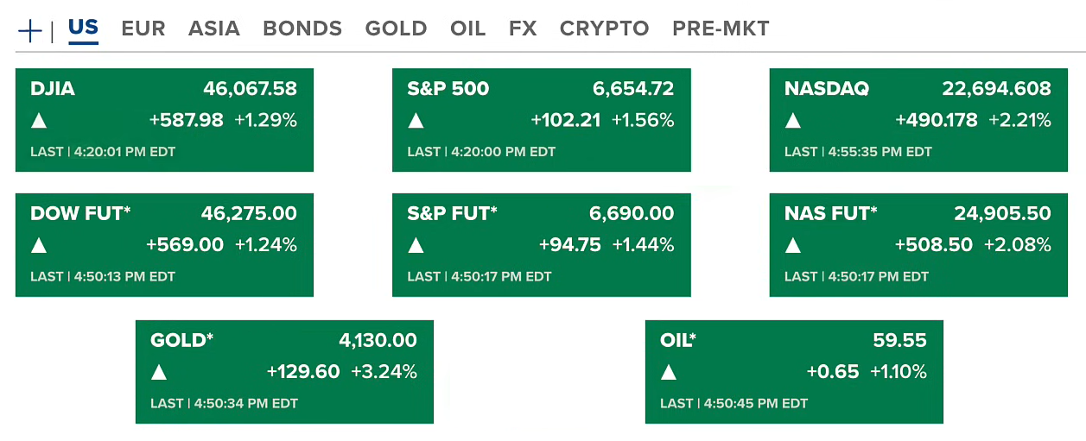
Task: Select the BONDS tab
Action: (302, 28)
